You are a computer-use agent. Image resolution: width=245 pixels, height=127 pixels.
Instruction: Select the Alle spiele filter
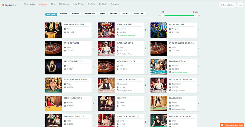pyautogui.click(x=51, y=14)
